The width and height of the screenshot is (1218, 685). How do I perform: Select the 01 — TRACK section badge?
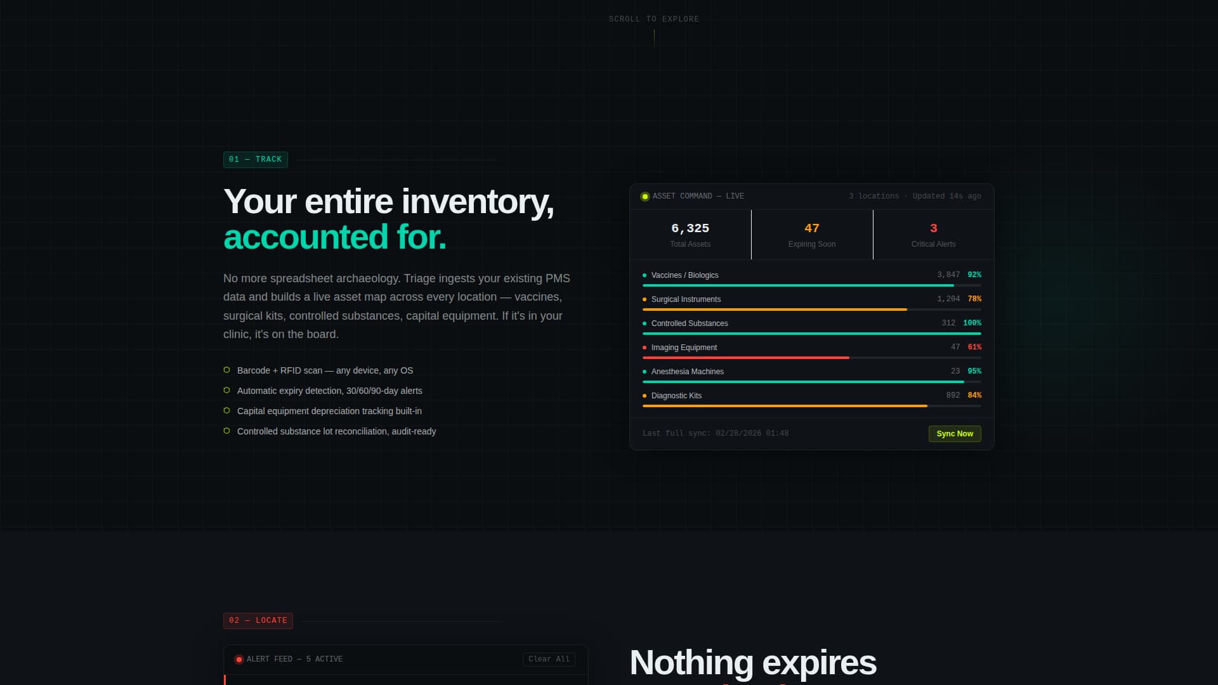[x=255, y=159]
